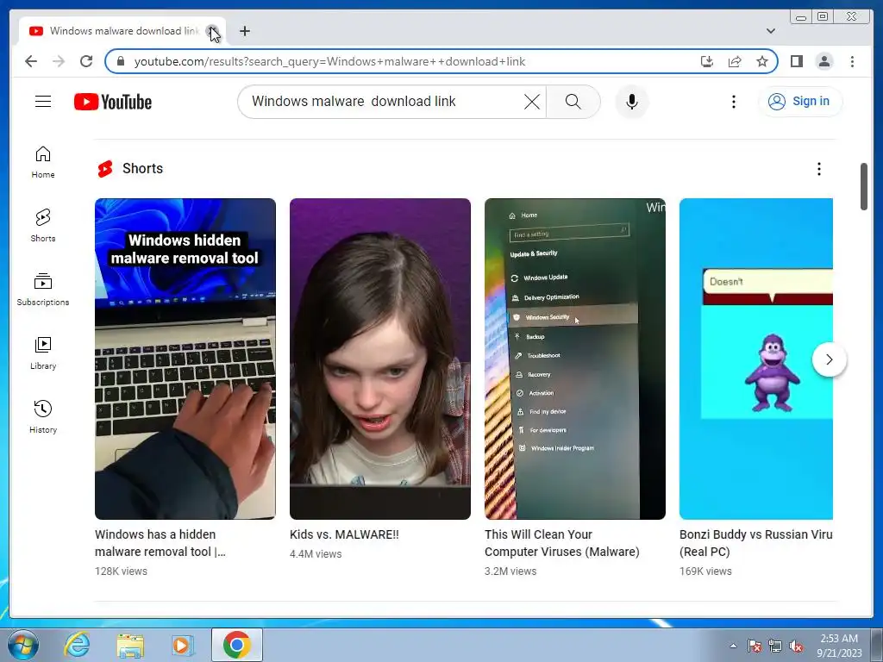Open the Windows Start menu orb

23,645
